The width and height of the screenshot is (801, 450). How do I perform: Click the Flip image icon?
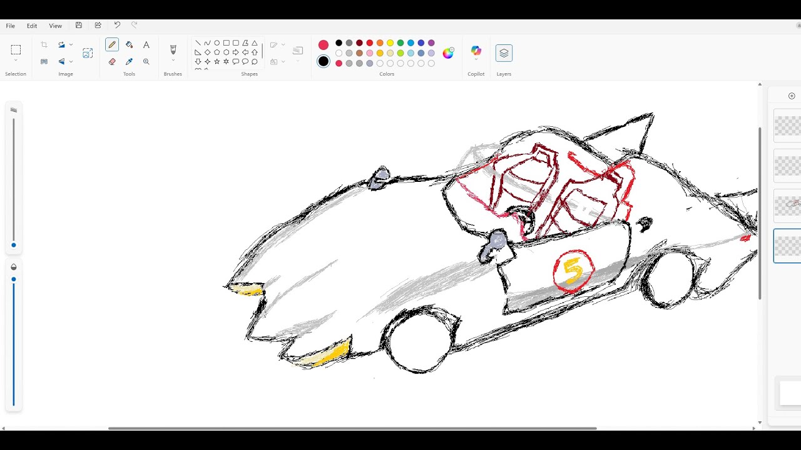[61, 61]
